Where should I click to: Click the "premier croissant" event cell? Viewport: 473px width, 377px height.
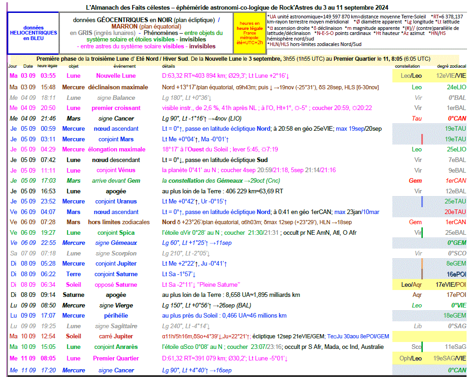pyautogui.click(x=116, y=108)
